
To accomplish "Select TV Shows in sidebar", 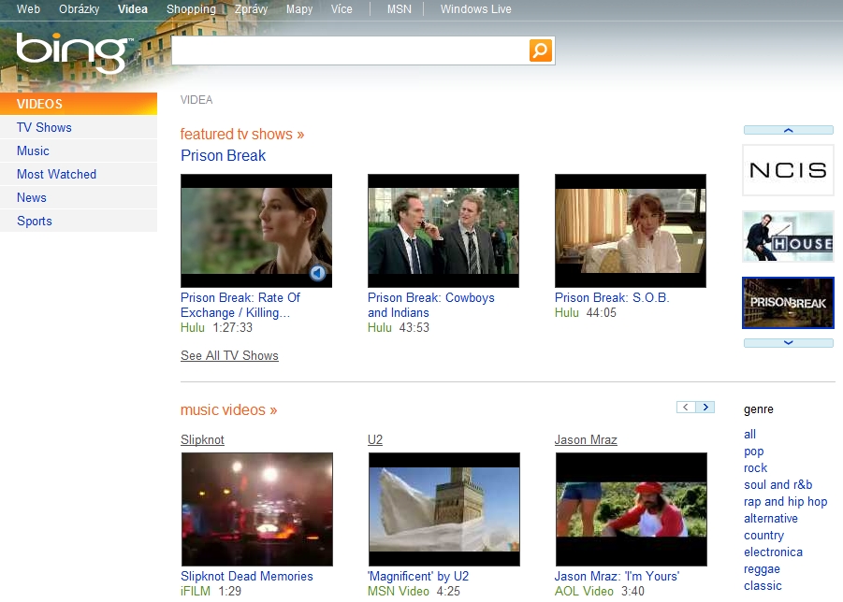I will 79,127.
